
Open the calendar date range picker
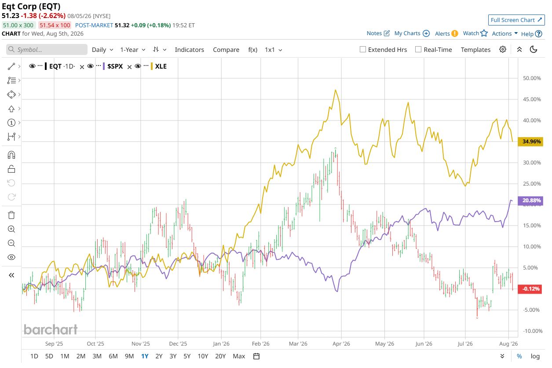click(x=256, y=356)
